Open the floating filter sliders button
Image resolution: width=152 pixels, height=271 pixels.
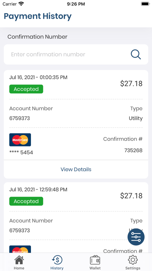coord(136,237)
